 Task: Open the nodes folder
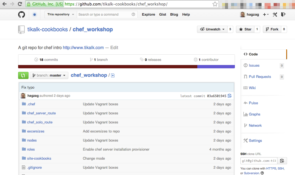[32, 140]
